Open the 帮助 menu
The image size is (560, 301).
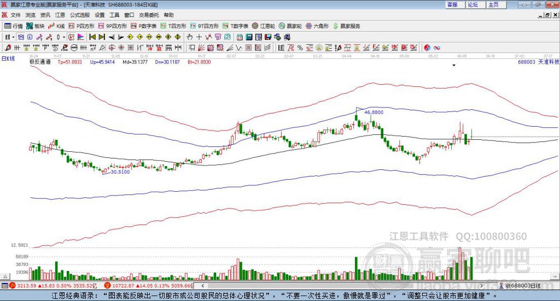[x=168, y=15]
